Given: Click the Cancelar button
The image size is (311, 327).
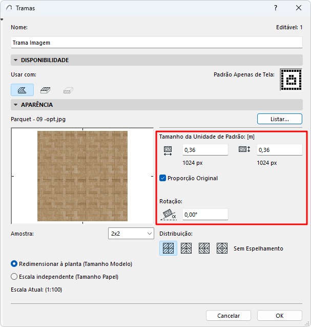Looking at the screenshot, I should 229,316.
